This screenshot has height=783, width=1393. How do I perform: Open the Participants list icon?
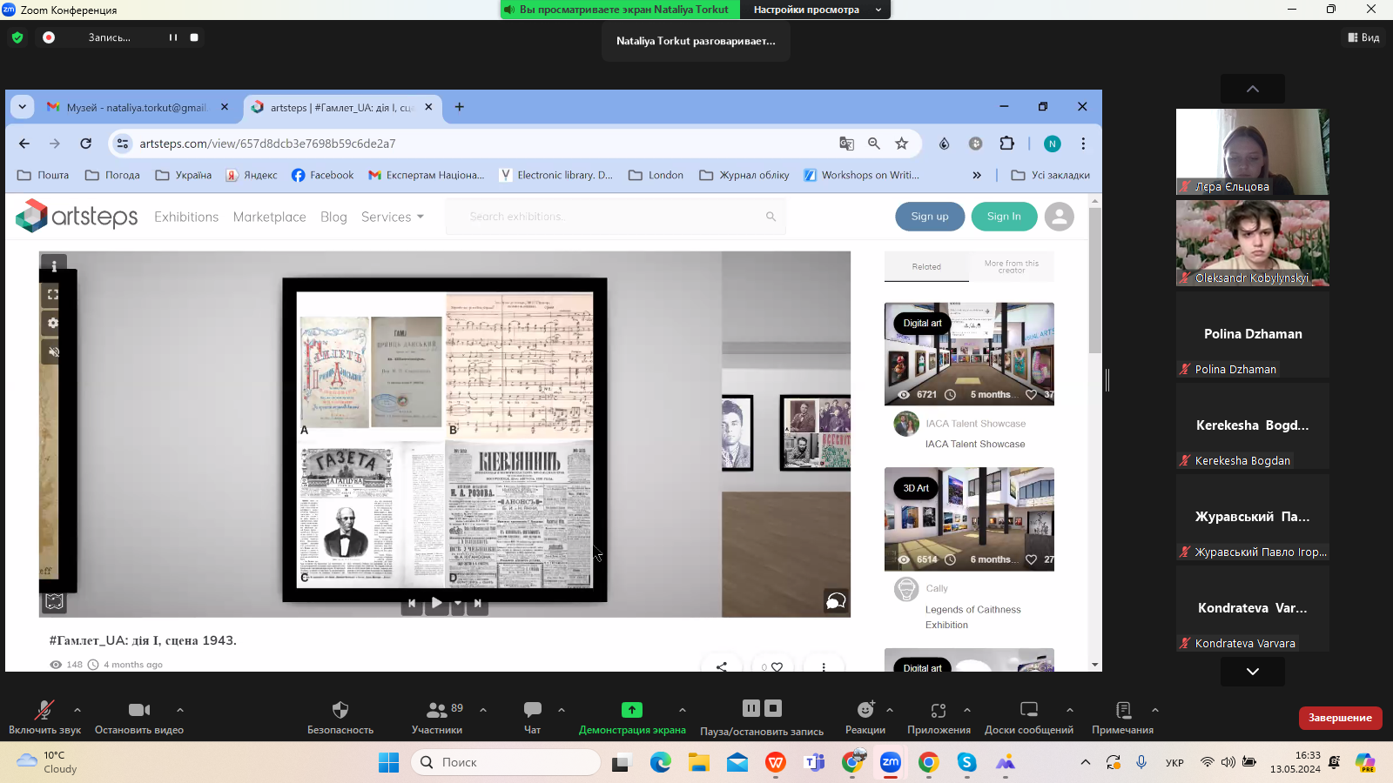click(x=437, y=710)
